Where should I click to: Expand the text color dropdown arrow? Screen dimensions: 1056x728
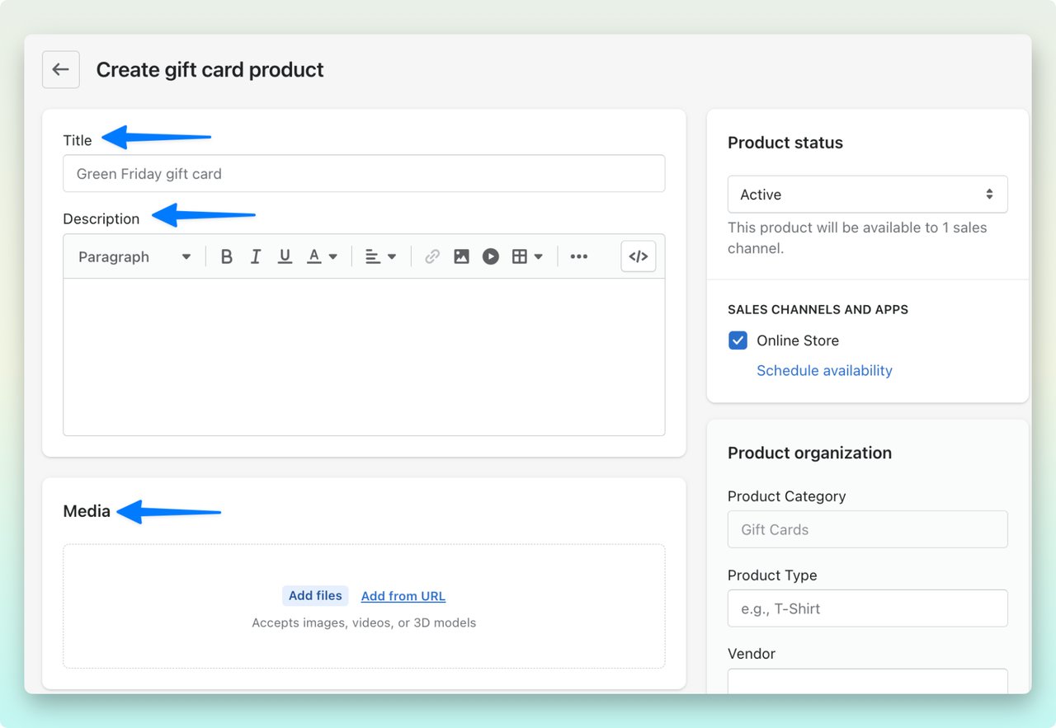click(x=333, y=256)
